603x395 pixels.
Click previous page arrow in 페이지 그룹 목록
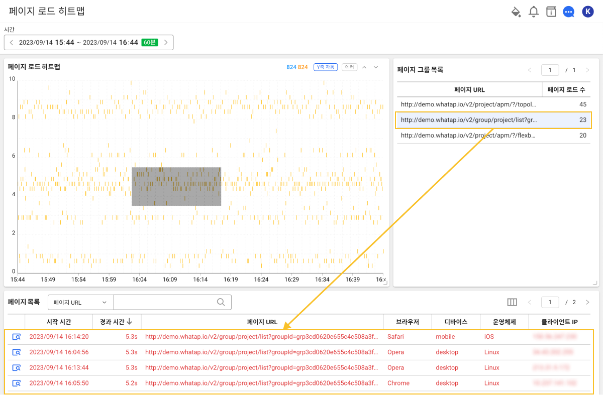tap(530, 70)
